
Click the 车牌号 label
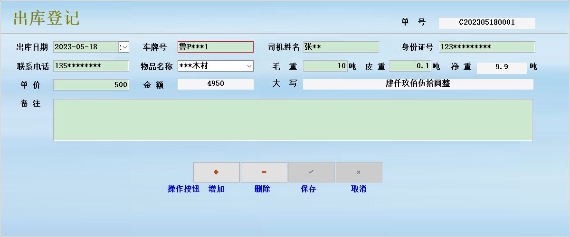[155, 47]
